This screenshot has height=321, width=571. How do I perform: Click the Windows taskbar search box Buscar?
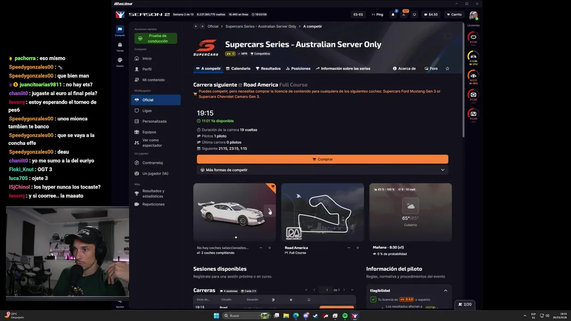[x=246, y=316]
